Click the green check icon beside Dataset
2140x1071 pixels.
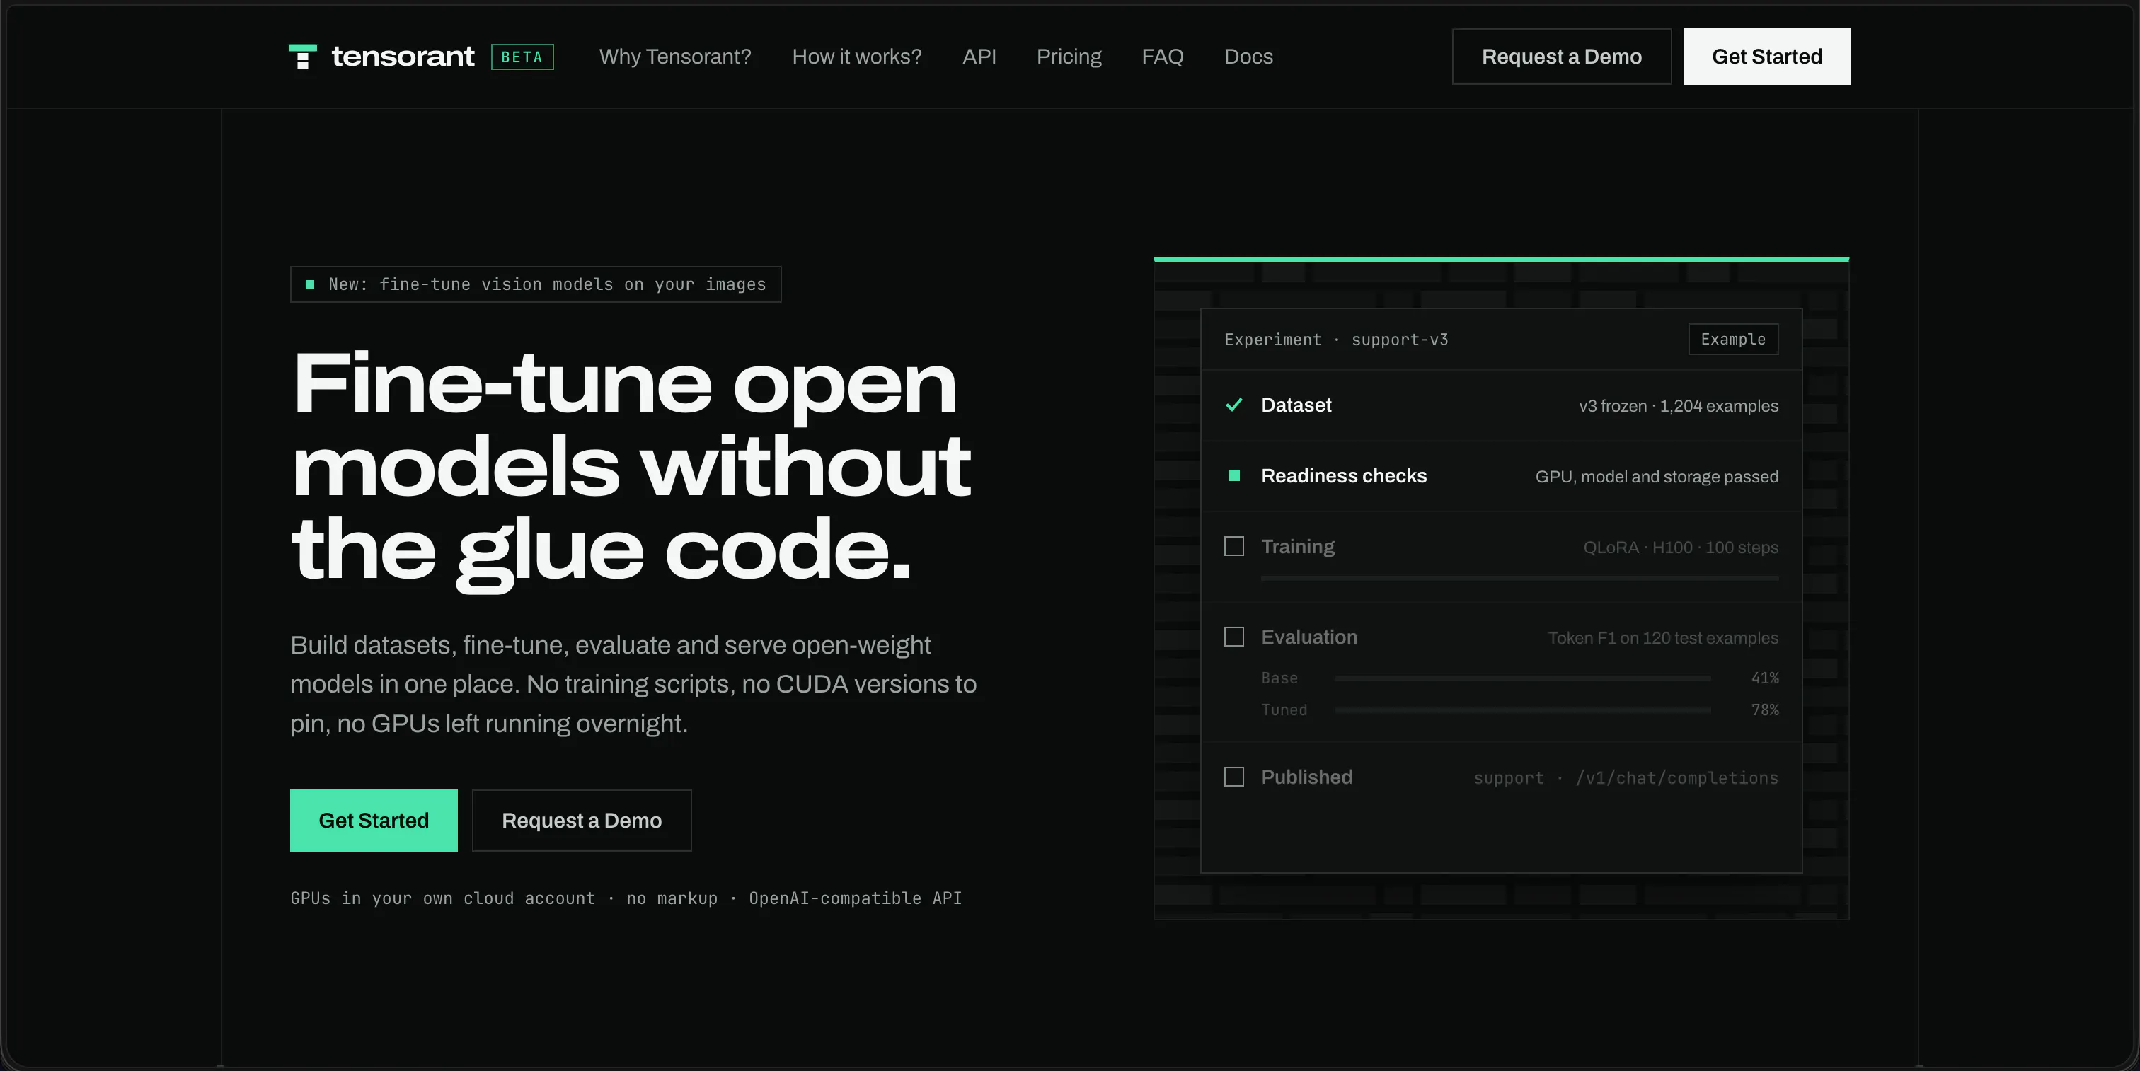[x=1233, y=405]
